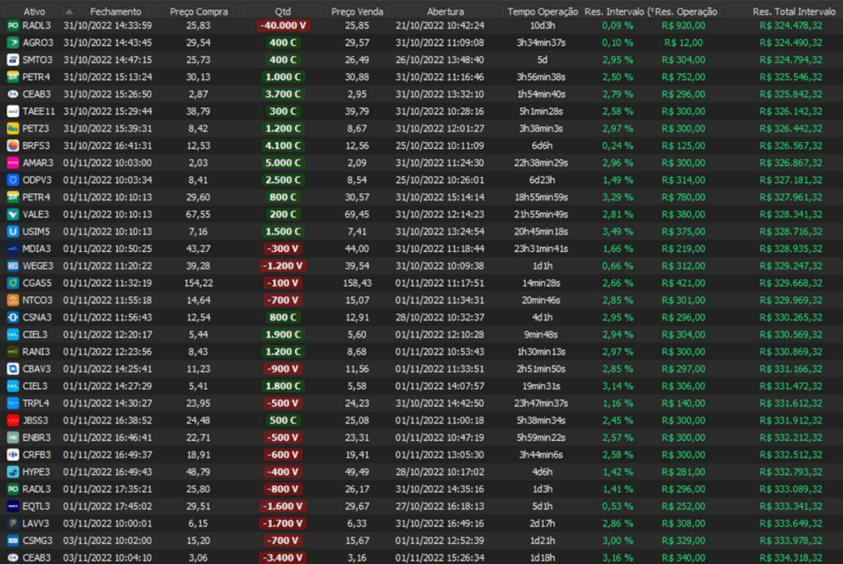Viewport: 843px width, 564px height.
Task: Sort by the Qtd column header
Action: (283, 12)
